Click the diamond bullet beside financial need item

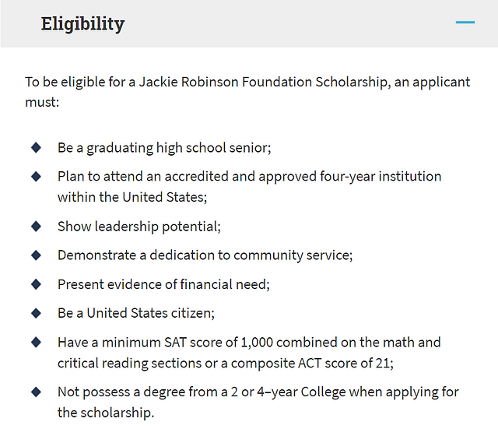(37, 284)
